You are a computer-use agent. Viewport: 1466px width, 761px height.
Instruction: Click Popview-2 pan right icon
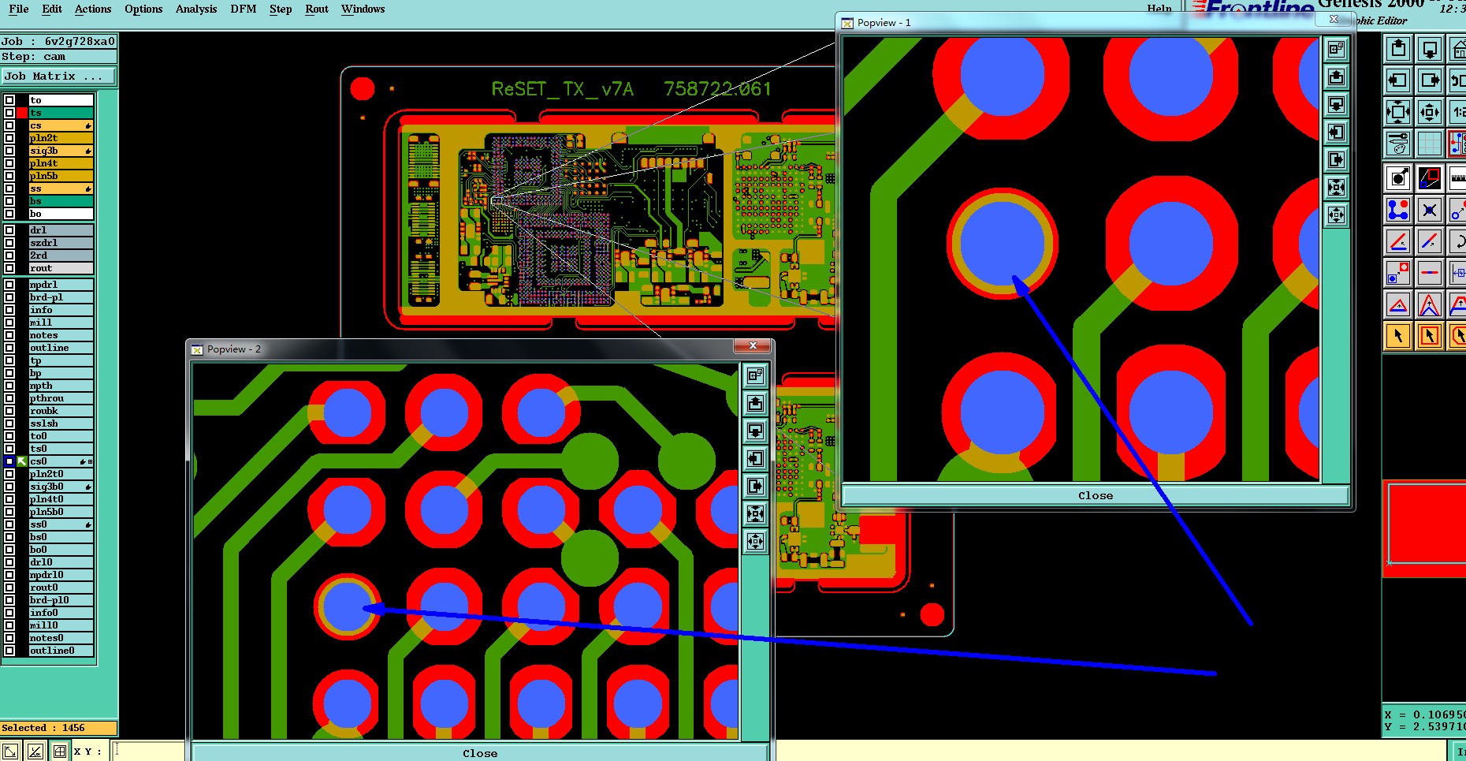click(x=755, y=487)
